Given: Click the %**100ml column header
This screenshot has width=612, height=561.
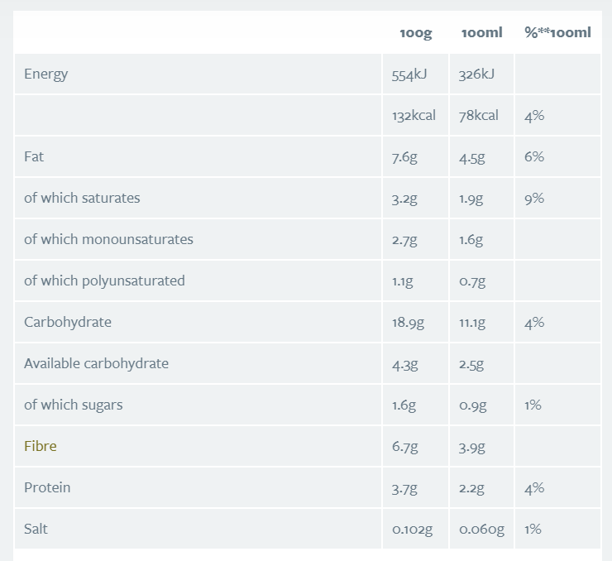Looking at the screenshot, I should tap(557, 33).
